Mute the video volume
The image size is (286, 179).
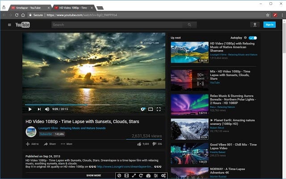pyautogui.click(x=47, y=109)
